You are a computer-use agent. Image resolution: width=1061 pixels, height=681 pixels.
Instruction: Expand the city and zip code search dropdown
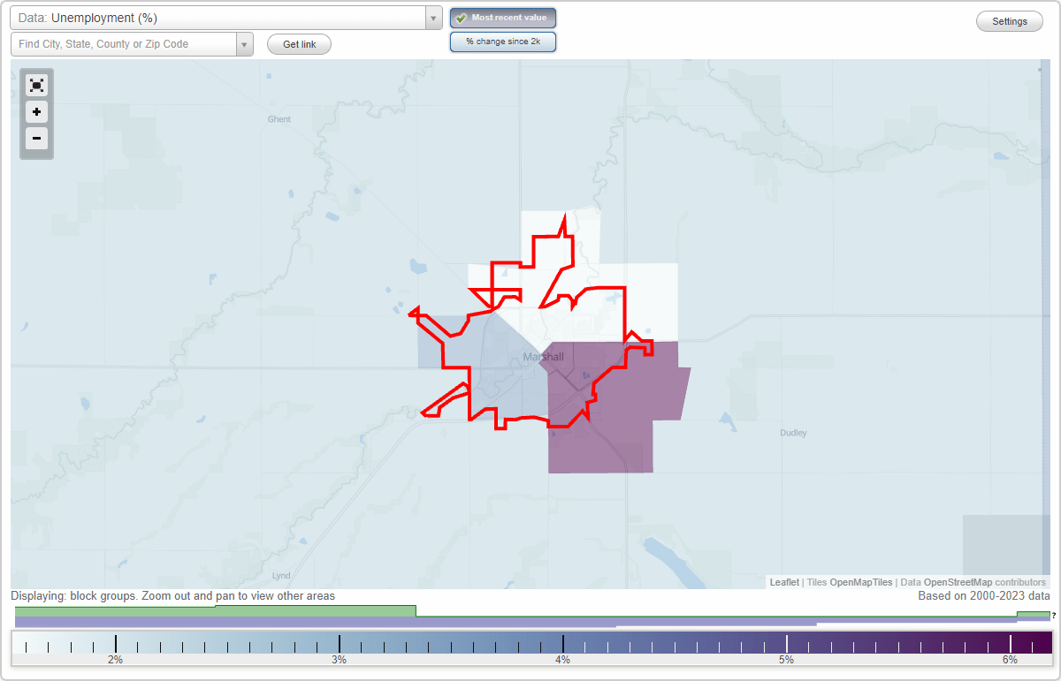243,42
